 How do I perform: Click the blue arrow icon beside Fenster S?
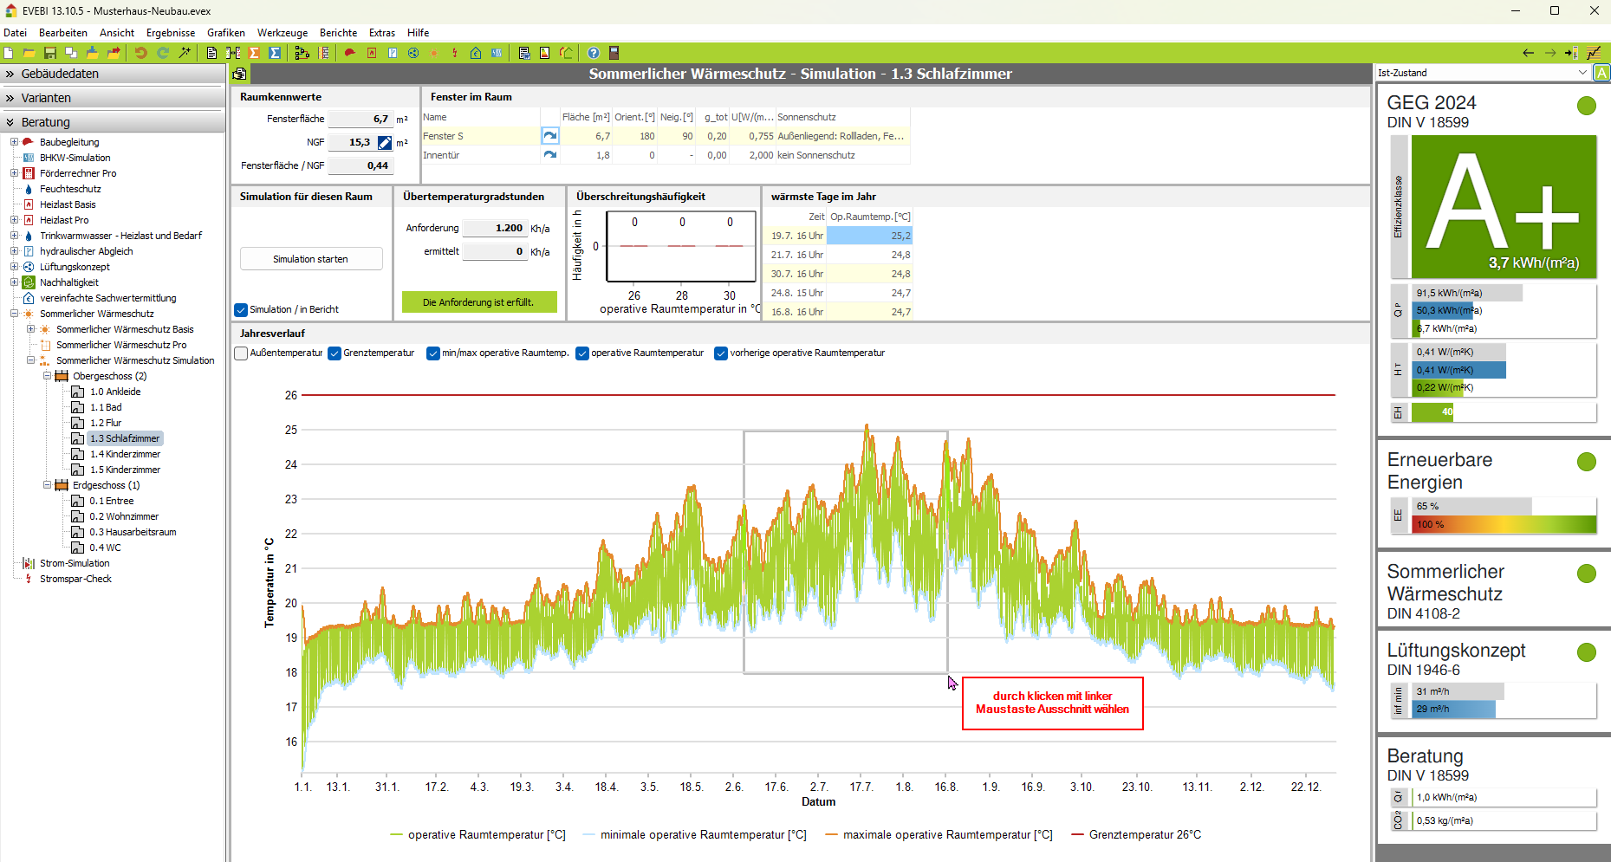pyautogui.click(x=549, y=136)
